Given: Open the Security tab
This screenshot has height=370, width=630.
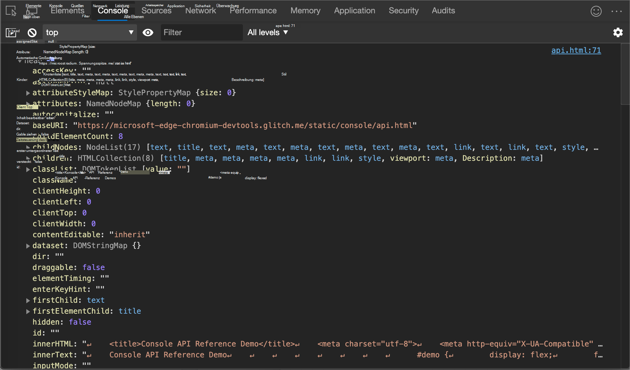Looking at the screenshot, I should 403,11.
